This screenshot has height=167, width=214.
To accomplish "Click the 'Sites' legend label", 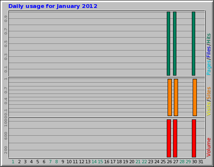I will (x=209, y=93).
